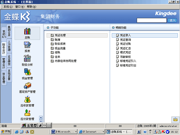180x135 pixels.
Task: Open the 系统(S) menu
Action: point(8,6)
